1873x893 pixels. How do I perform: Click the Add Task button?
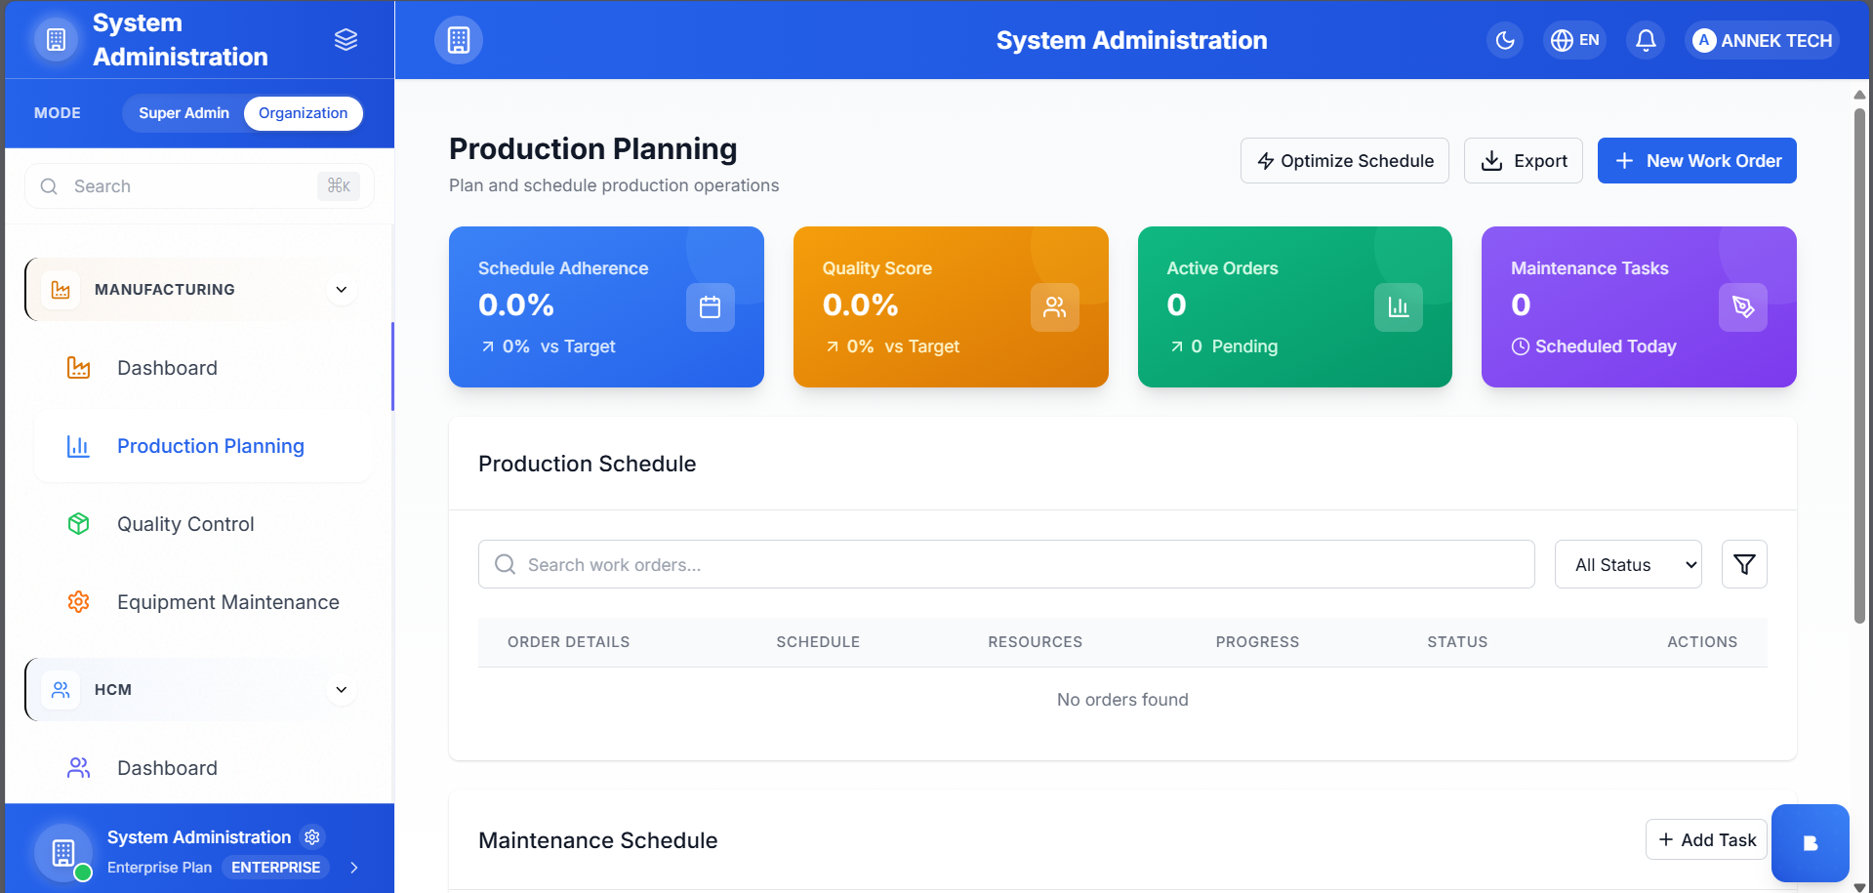tap(1706, 840)
